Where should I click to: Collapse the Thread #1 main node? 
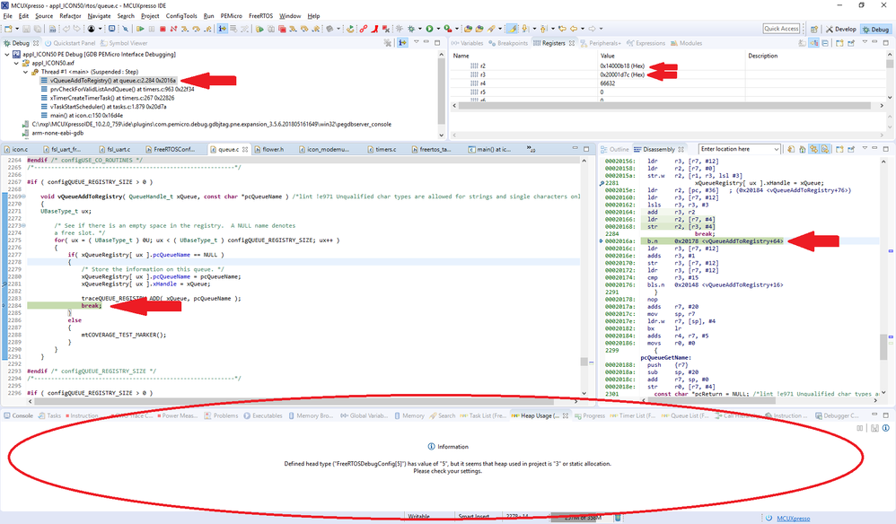click(x=25, y=72)
